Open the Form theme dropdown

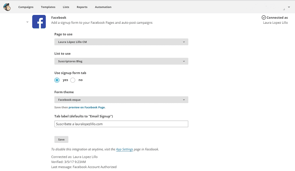click(121, 100)
